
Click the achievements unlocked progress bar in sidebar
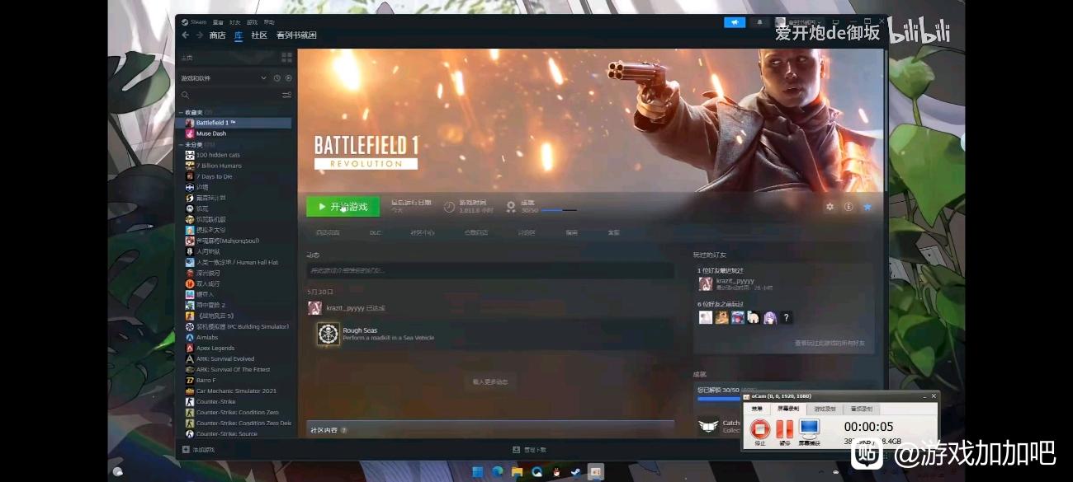718,399
